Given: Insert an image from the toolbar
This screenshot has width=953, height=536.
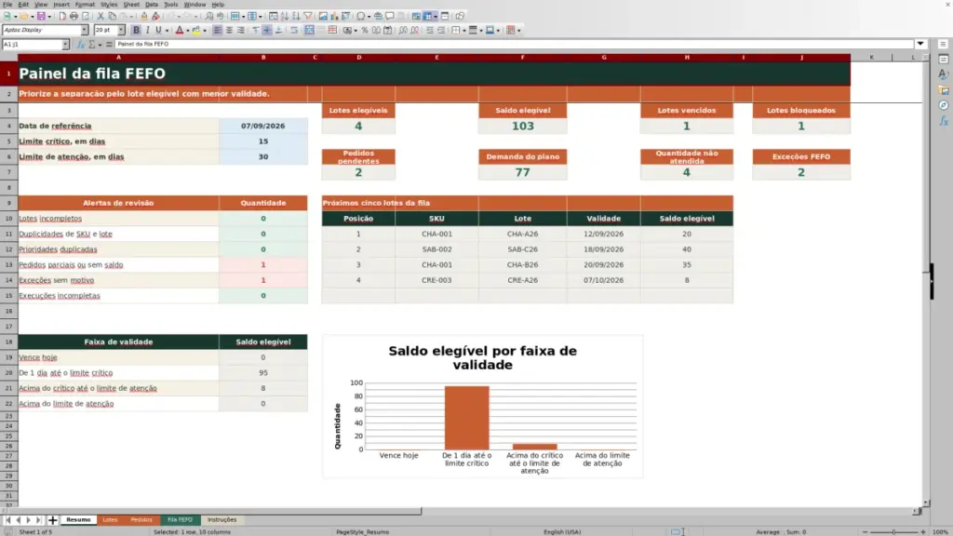Looking at the screenshot, I should coord(323,17).
